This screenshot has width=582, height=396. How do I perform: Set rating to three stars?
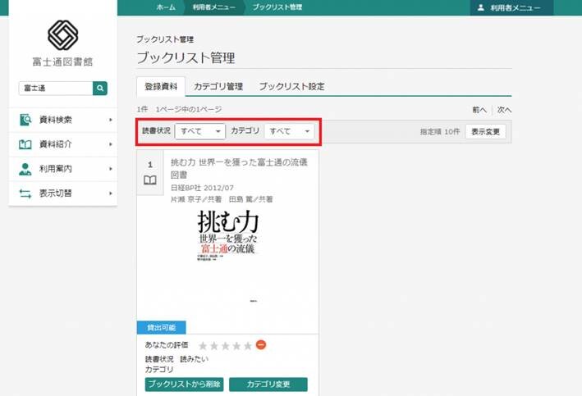225,346
